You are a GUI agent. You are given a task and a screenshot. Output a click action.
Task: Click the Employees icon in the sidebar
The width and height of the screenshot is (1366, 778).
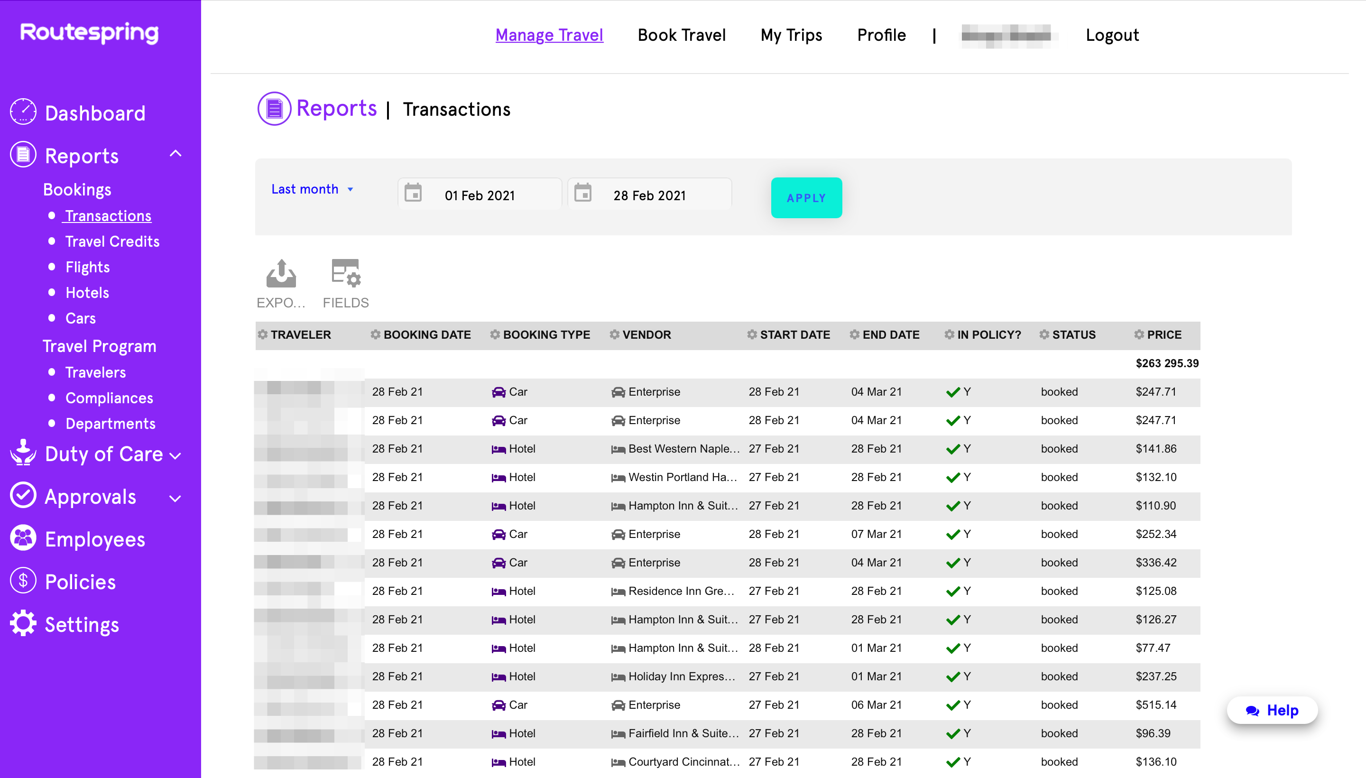23,538
